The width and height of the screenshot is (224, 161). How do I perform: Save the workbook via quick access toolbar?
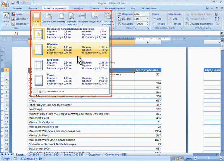pyautogui.click(x=13, y=3)
